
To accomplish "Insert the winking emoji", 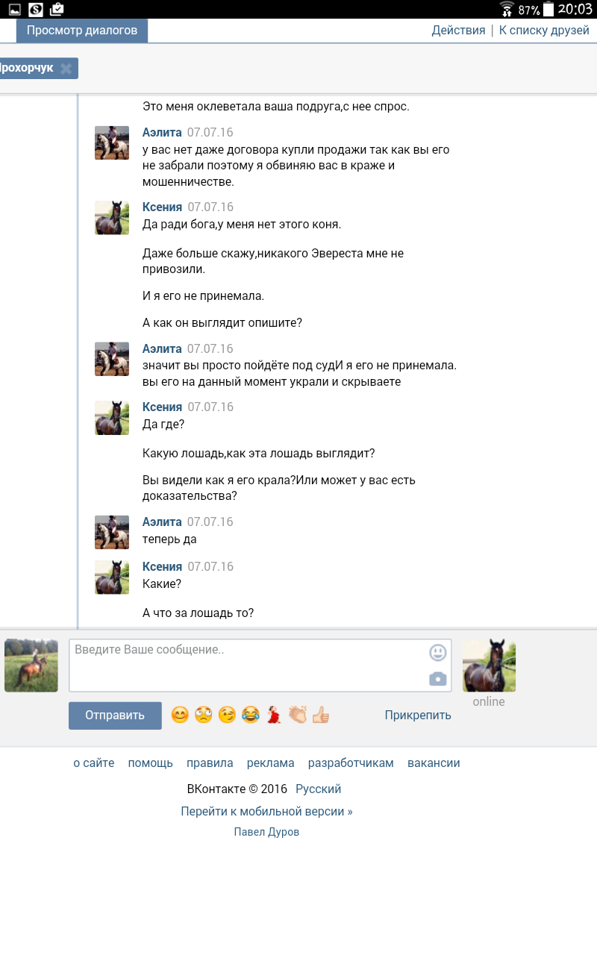I will (x=227, y=715).
